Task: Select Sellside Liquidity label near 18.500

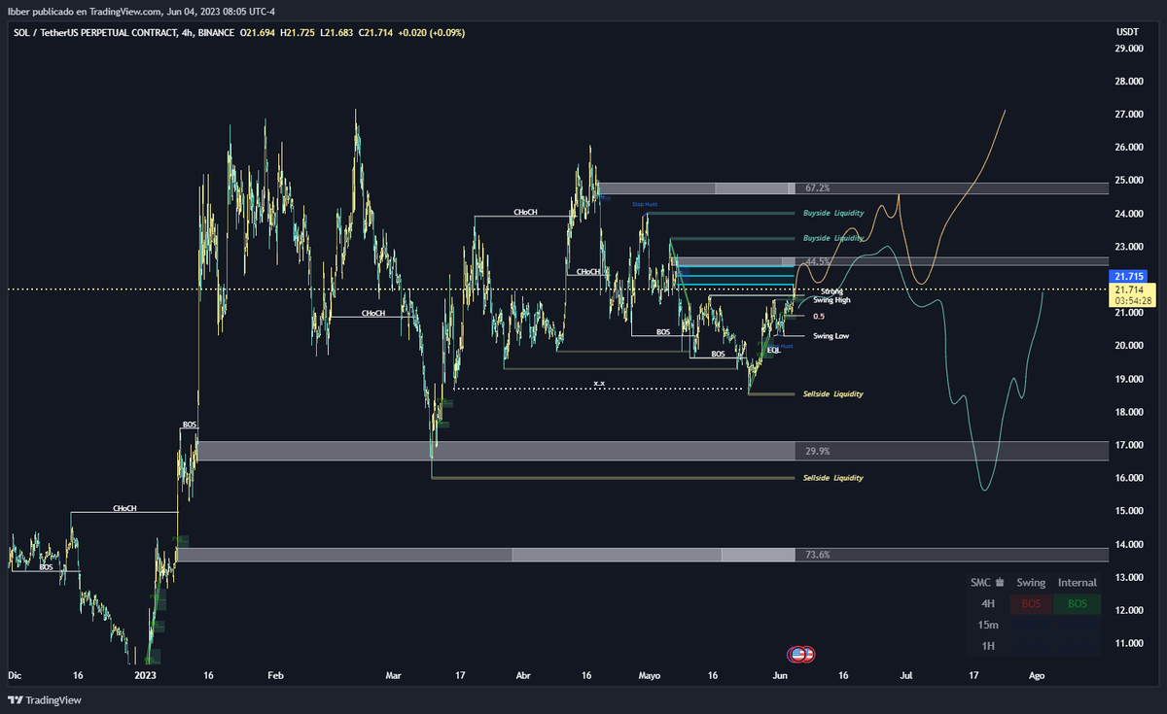Action: click(832, 394)
